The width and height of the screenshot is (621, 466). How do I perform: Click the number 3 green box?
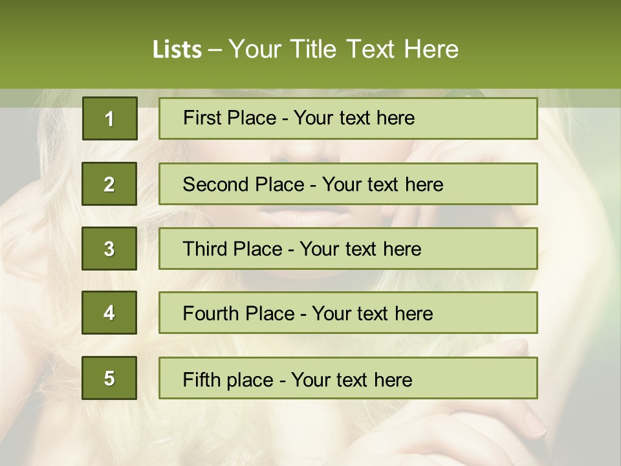[x=109, y=249]
